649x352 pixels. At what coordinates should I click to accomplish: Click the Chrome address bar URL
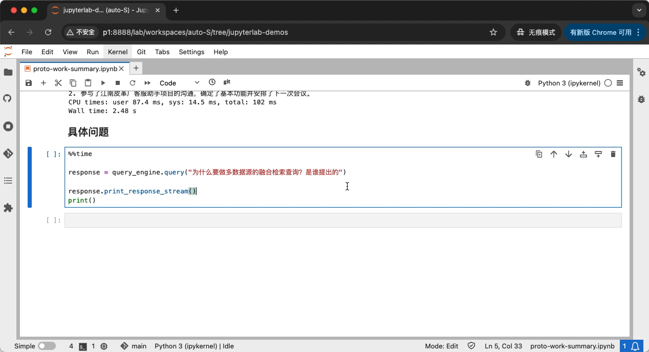[196, 32]
